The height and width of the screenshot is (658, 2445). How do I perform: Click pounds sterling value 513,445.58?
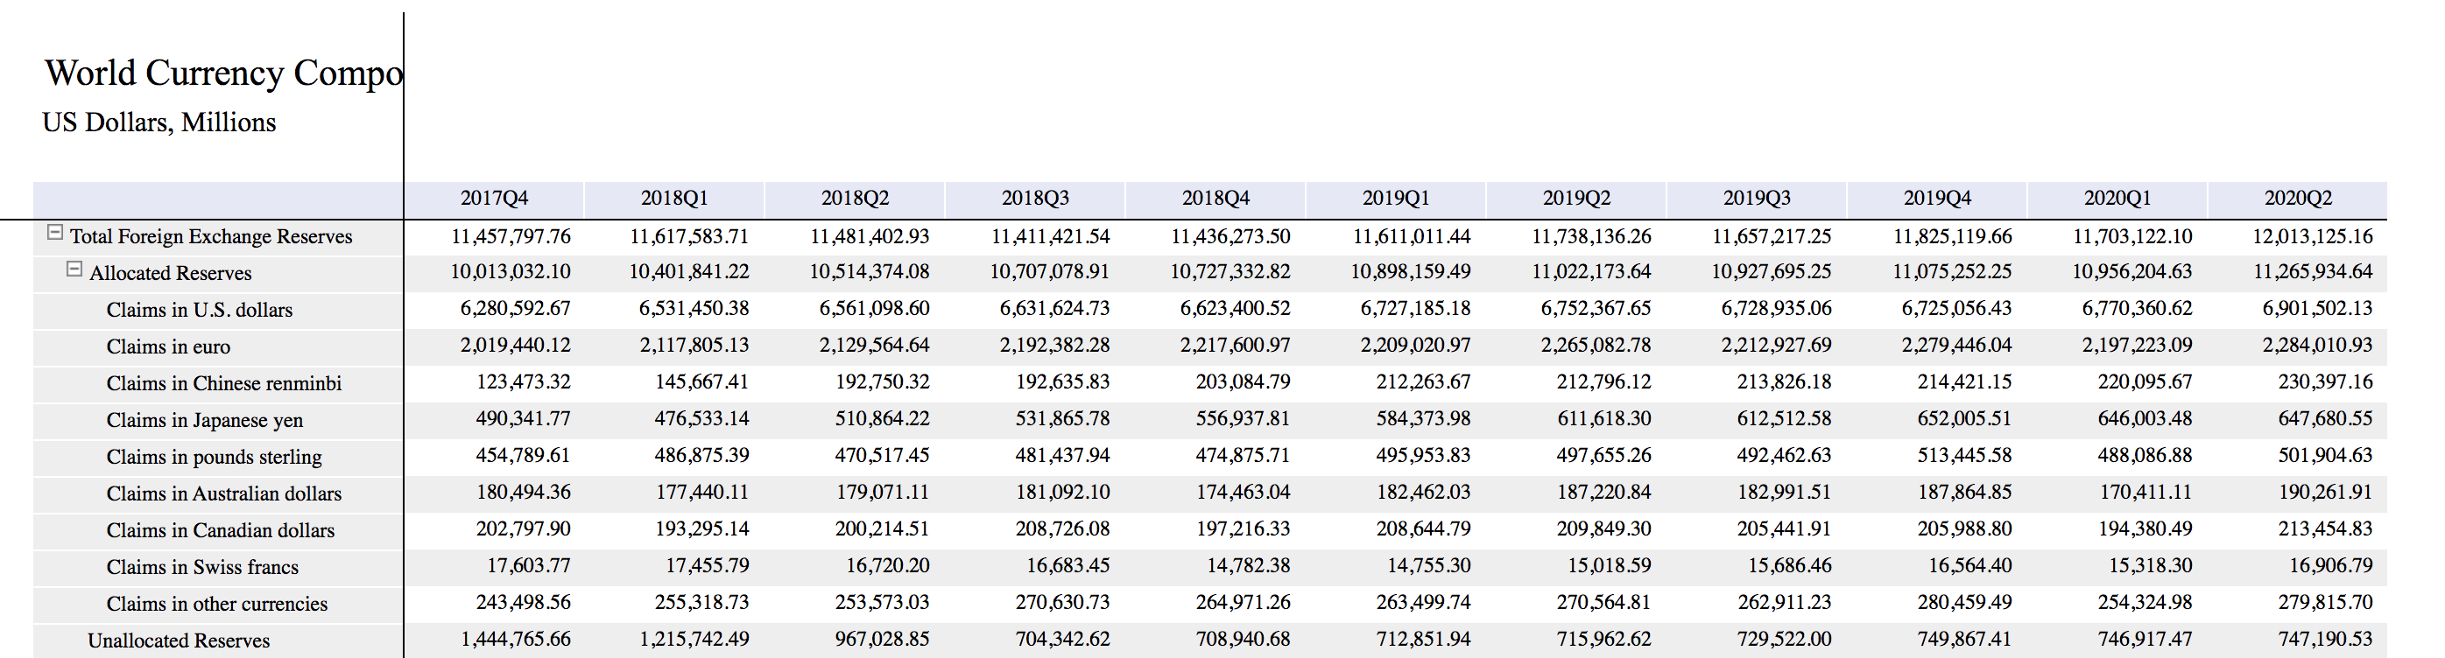[x=1965, y=456]
